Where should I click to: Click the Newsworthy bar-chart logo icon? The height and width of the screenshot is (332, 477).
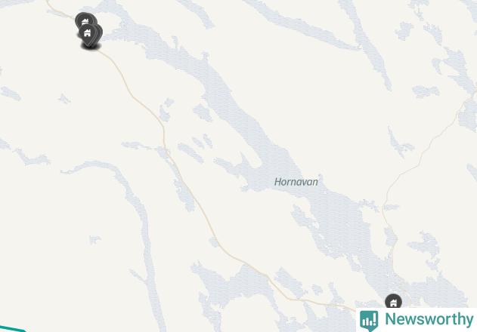tap(369, 321)
